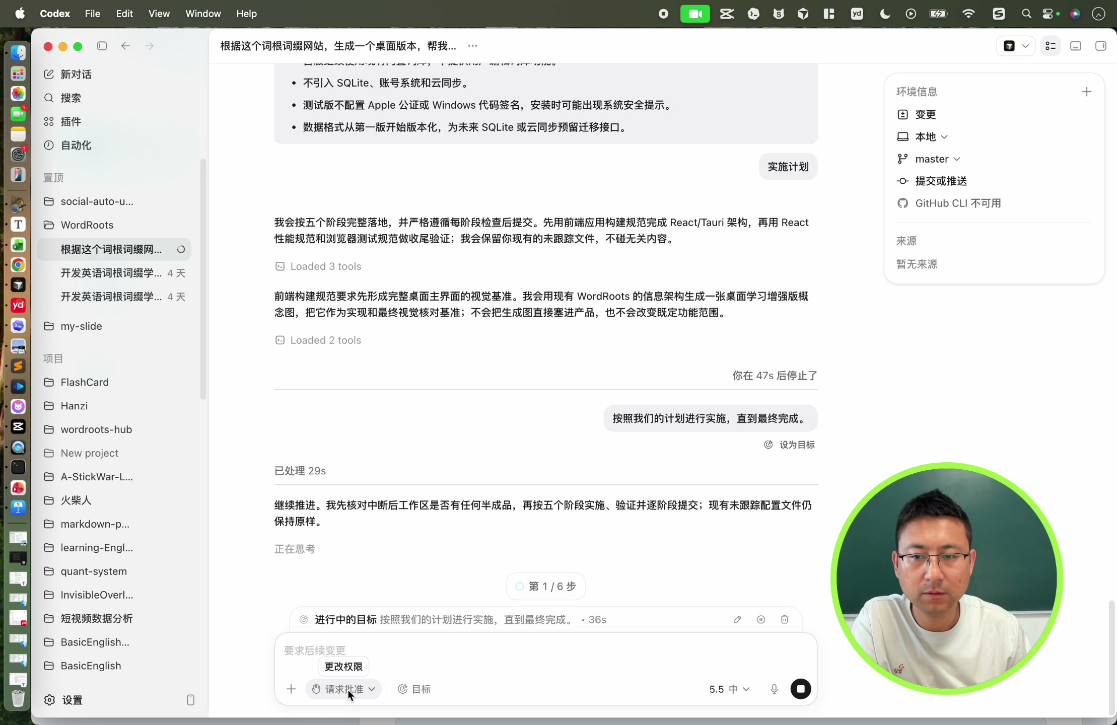Expand the Loaded 3 tools row
The image size is (1117, 725).
(318, 266)
